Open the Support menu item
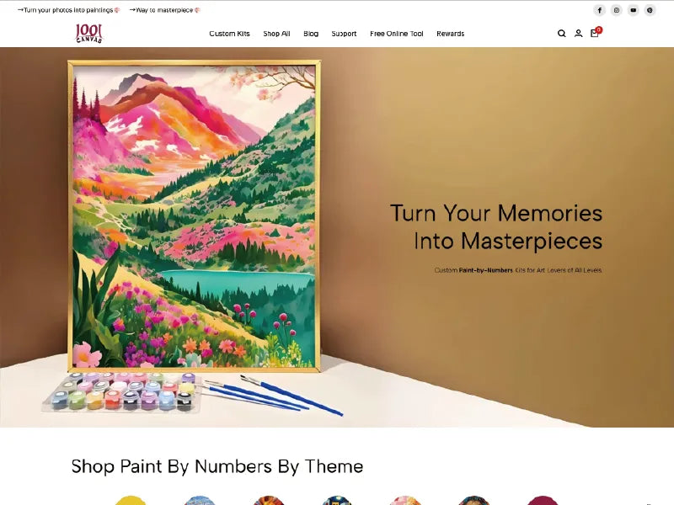This screenshot has width=674, height=505. tap(344, 34)
